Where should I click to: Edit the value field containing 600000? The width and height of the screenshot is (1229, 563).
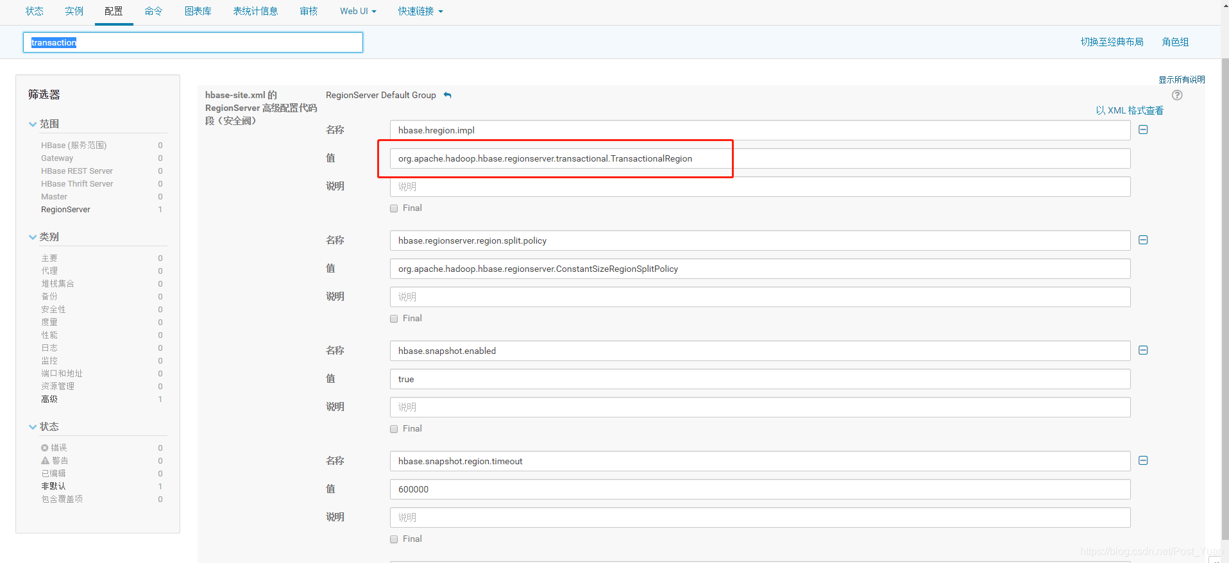[x=760, y=489]
